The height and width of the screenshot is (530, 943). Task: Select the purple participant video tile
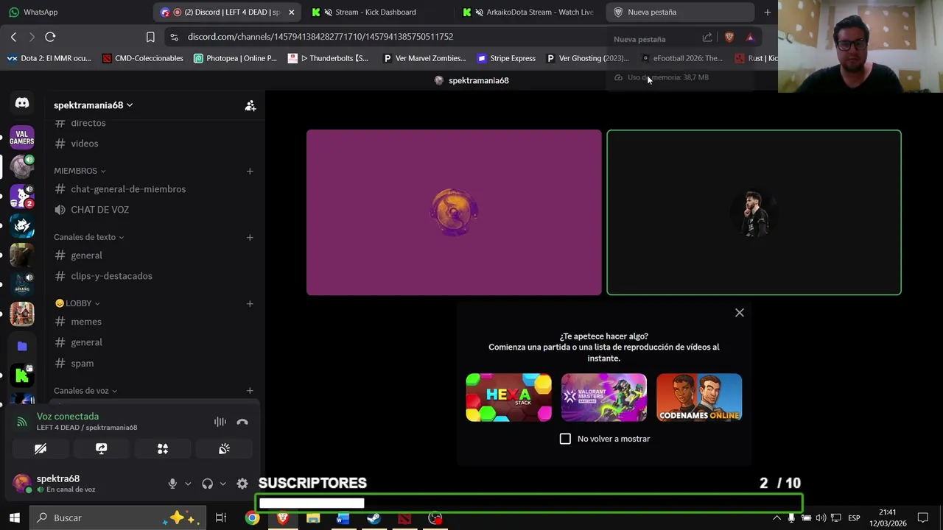[454, 213]
